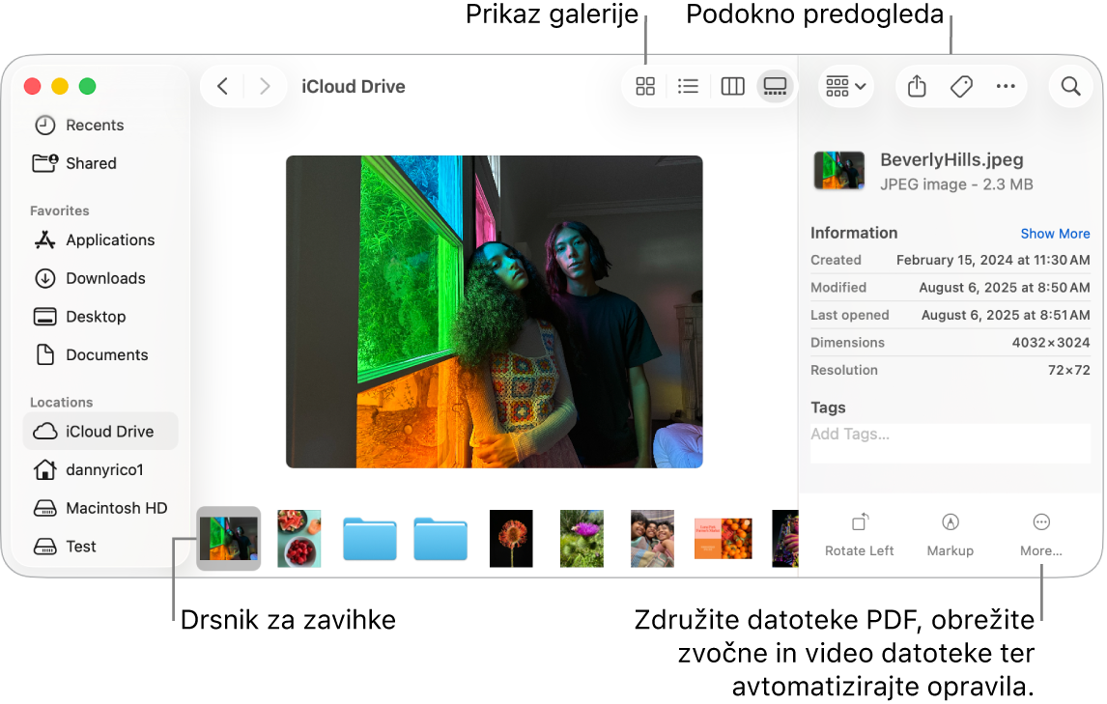
Task: Share BeverlyHills.jpeg via the Share icon
Action: tap(916, 86)
